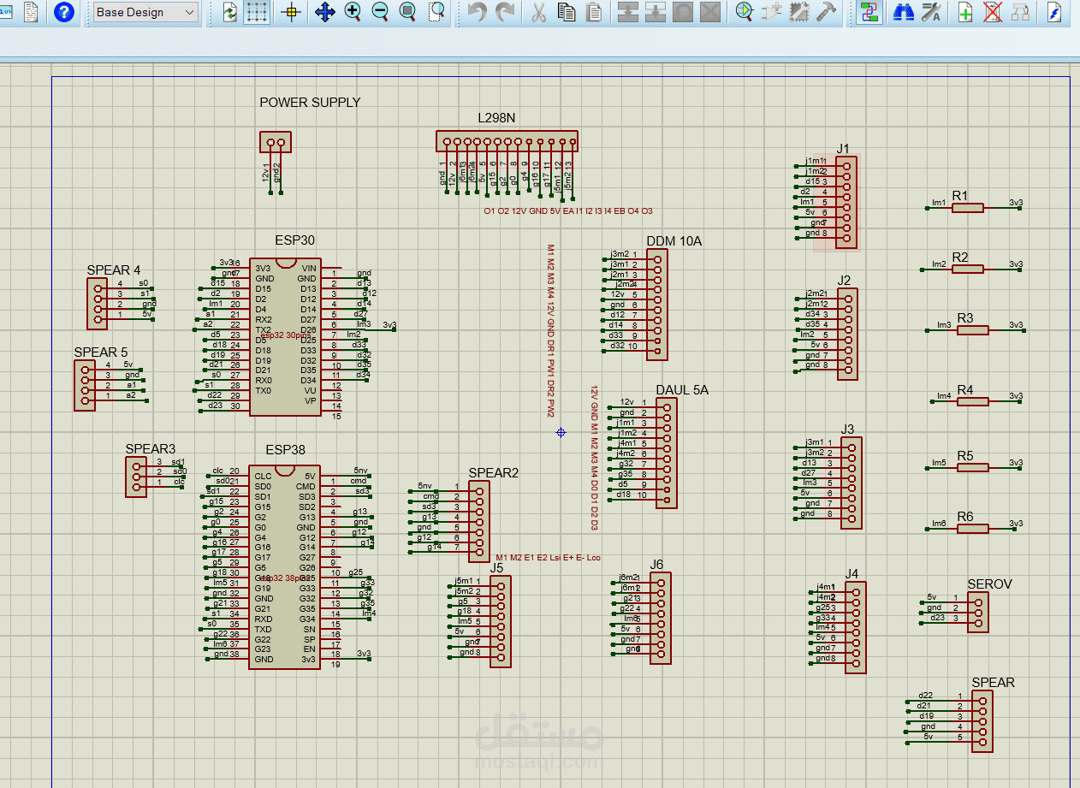
Task: Click the POWER SUPPLY connector symbol
Action: tap(276, 140)
